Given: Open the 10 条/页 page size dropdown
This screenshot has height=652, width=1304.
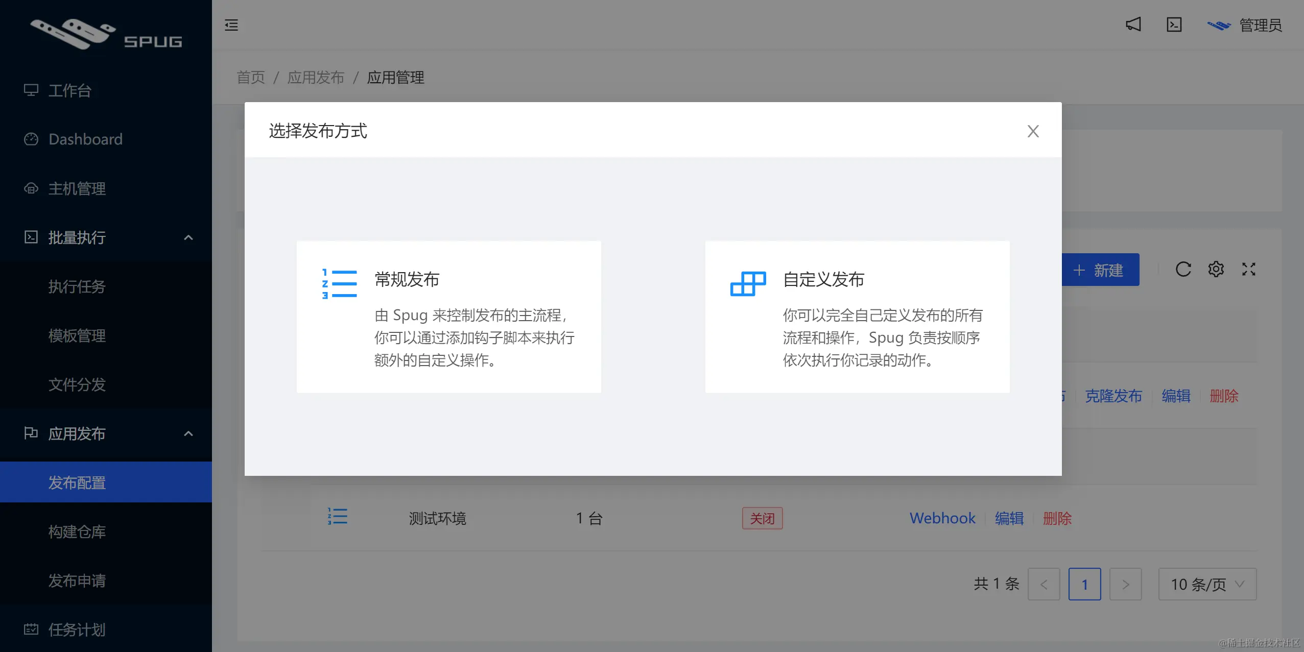Looking at the screenshot, I should tap(1207, 584).
